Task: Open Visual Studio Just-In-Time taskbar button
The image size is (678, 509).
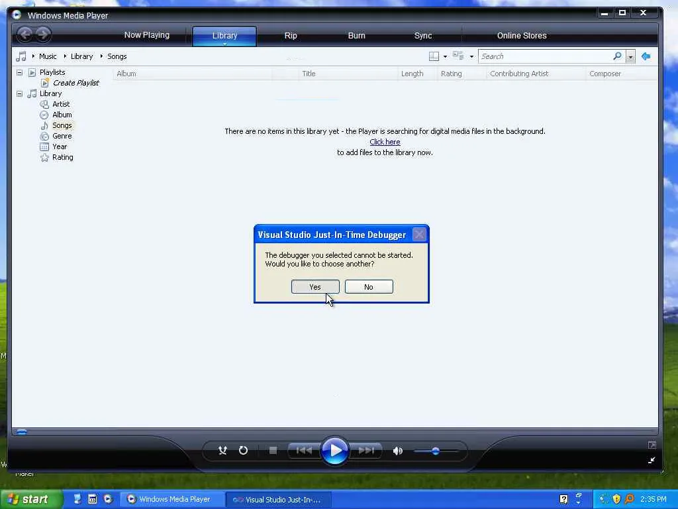Action: (277, 500)
